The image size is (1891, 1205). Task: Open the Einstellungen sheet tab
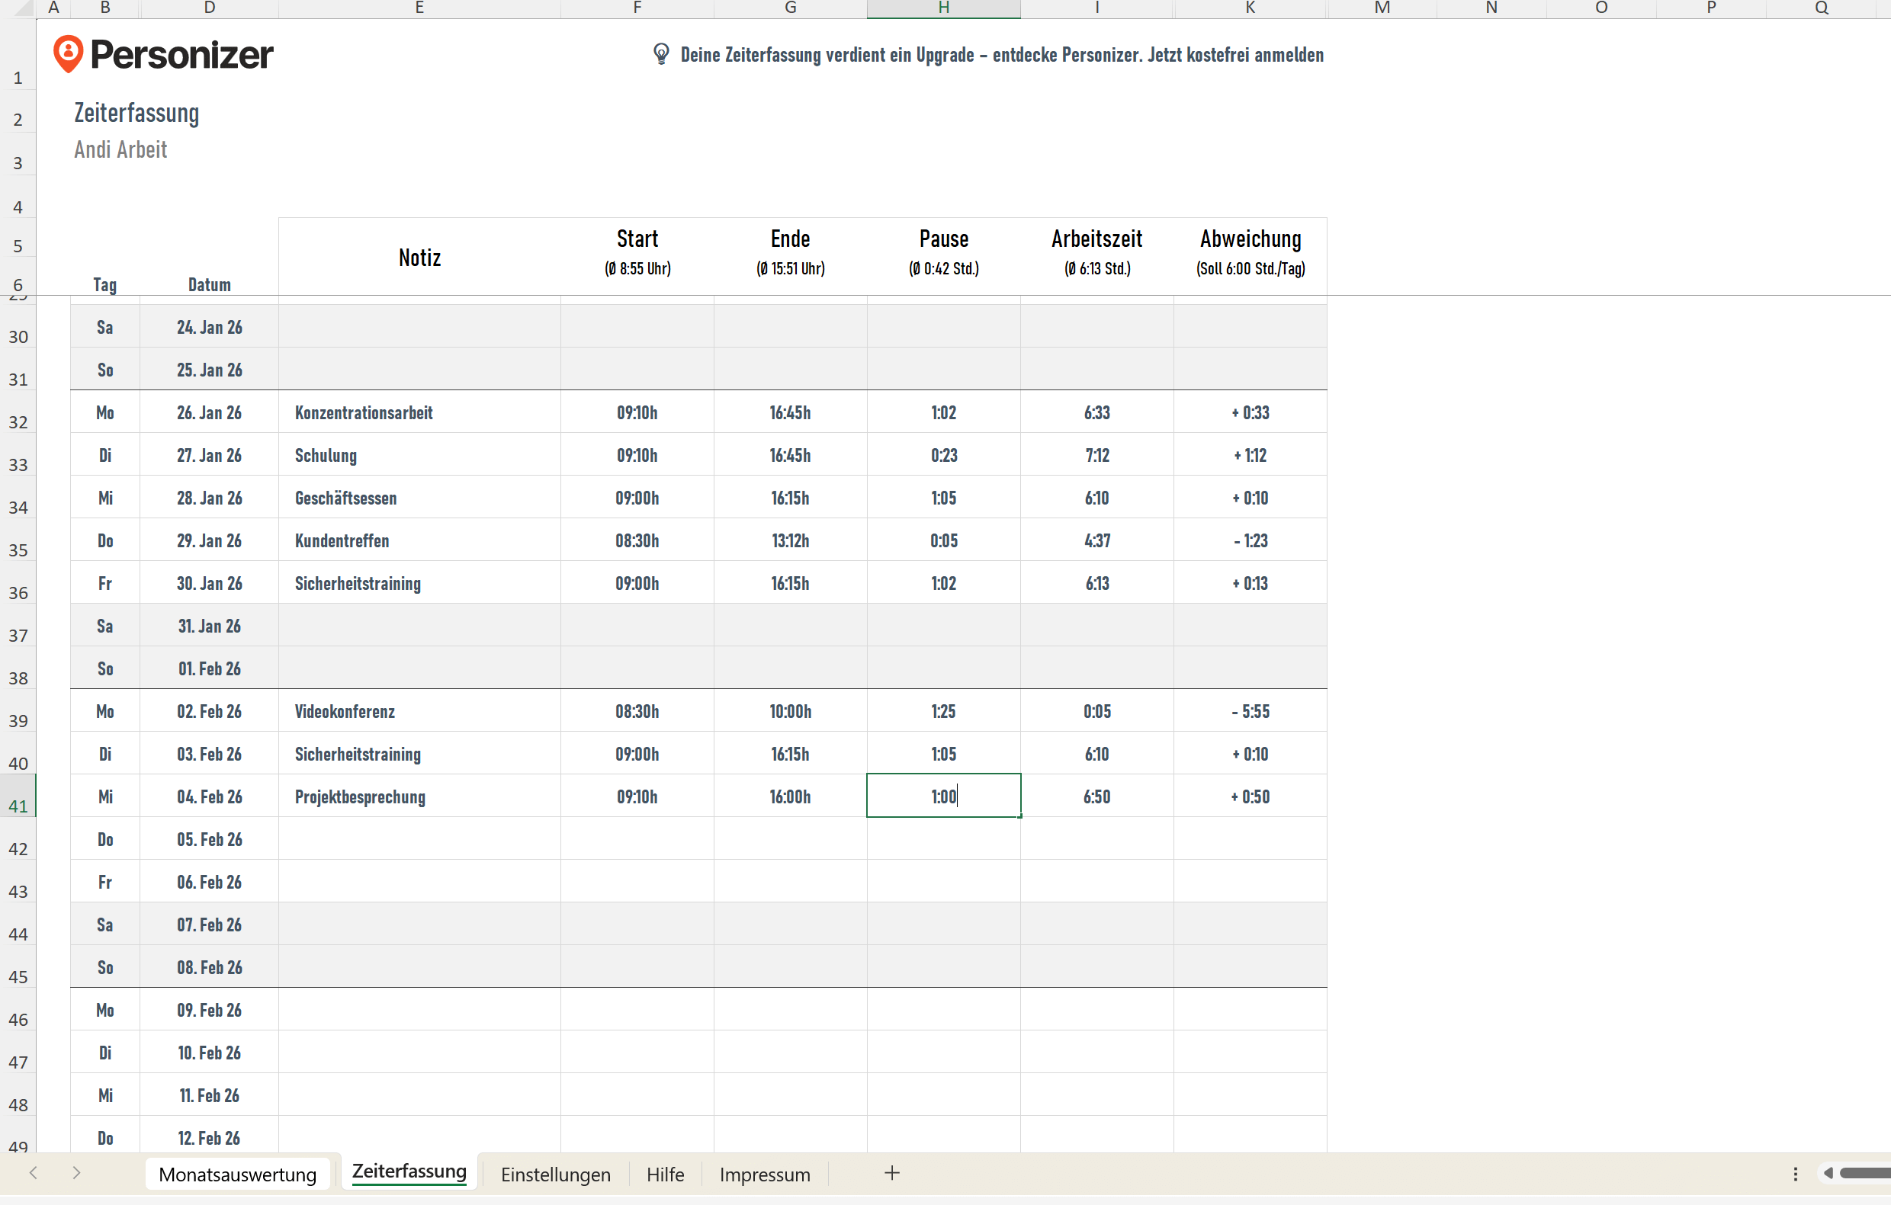click(x=555, y=1174)
